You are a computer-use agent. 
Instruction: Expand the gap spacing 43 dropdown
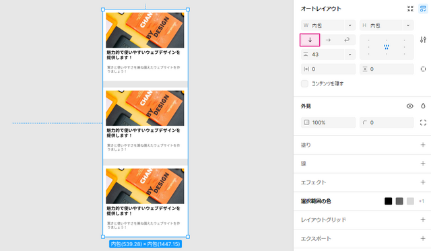coord(350,55)
